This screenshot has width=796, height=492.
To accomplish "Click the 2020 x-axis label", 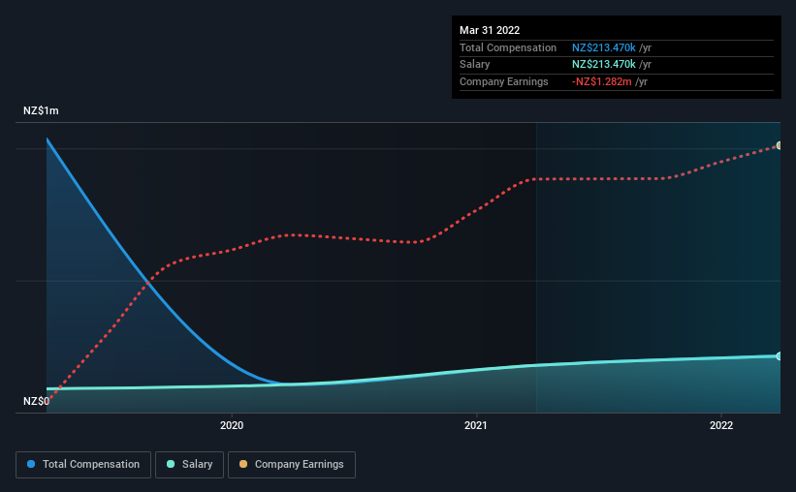I will pyautogui.click(x=232, y=425).
